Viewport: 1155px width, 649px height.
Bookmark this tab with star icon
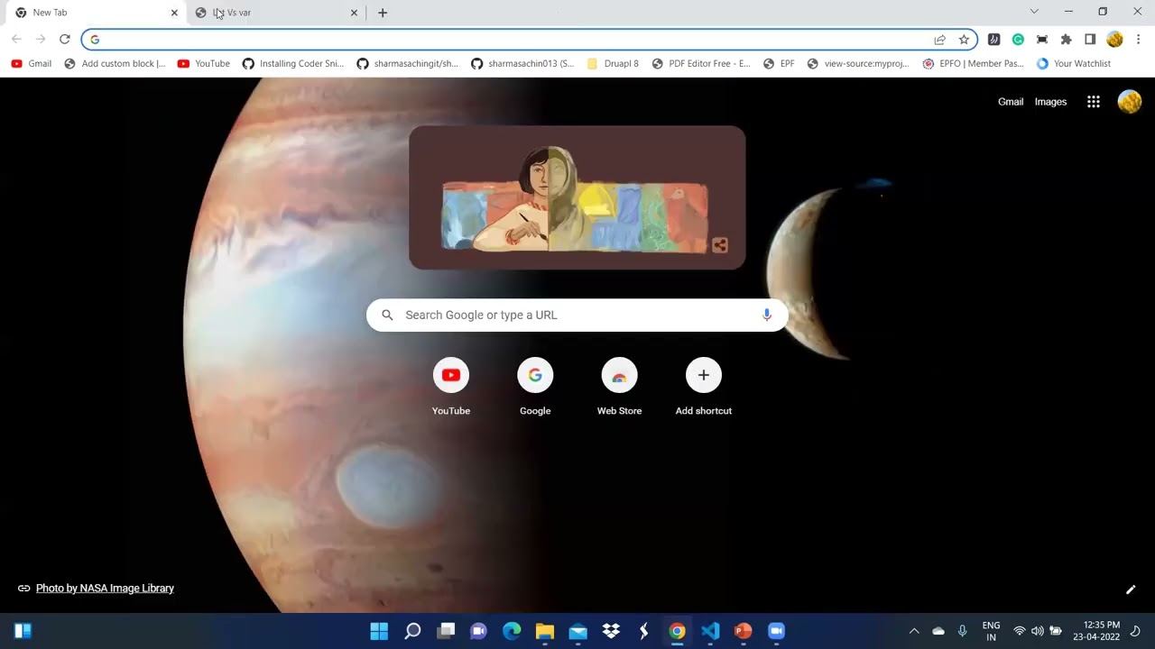click(x=964, y=40)
